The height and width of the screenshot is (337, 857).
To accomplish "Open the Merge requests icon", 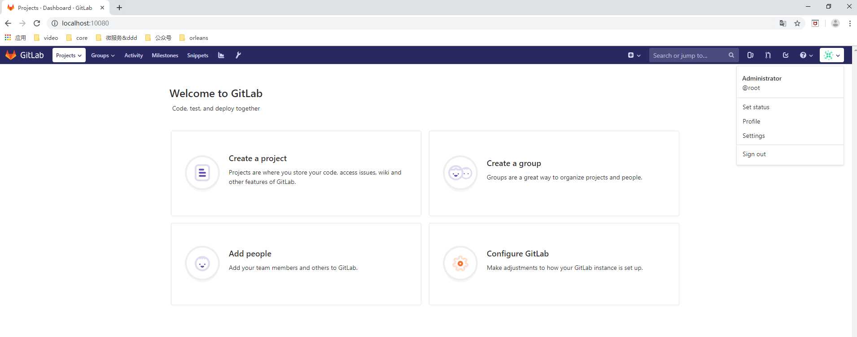I will click(768, 55).
